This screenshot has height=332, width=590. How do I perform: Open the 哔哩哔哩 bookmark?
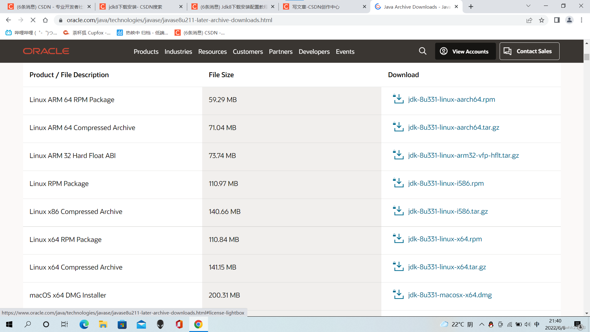31,33
